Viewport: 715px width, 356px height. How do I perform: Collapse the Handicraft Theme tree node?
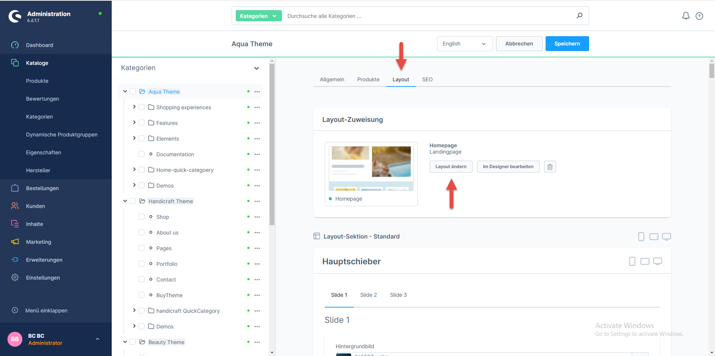tap(125, 201)
